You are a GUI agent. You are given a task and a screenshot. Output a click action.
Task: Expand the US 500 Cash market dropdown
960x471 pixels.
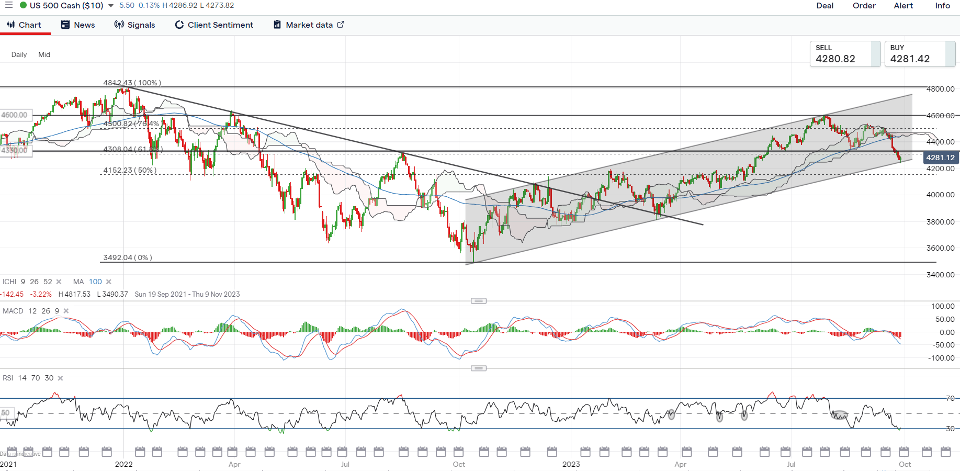pos(111,6)
